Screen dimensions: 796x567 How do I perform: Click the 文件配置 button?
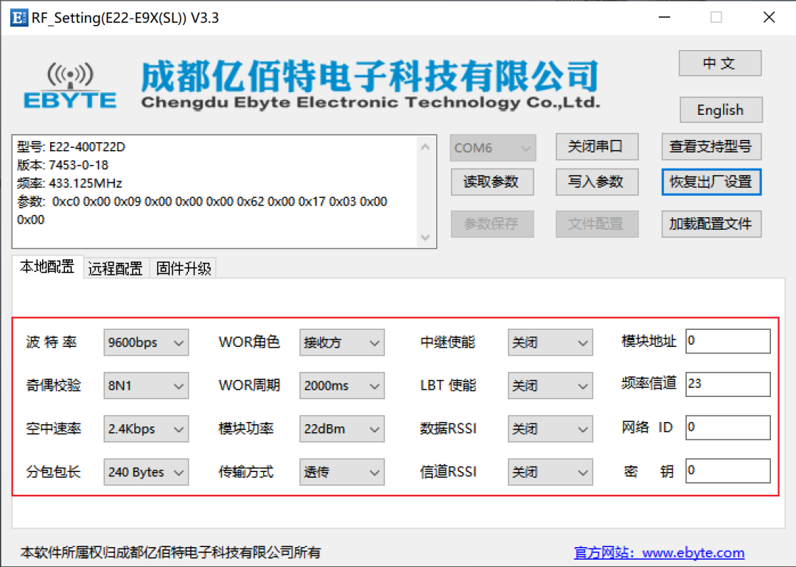click(596, 224)
